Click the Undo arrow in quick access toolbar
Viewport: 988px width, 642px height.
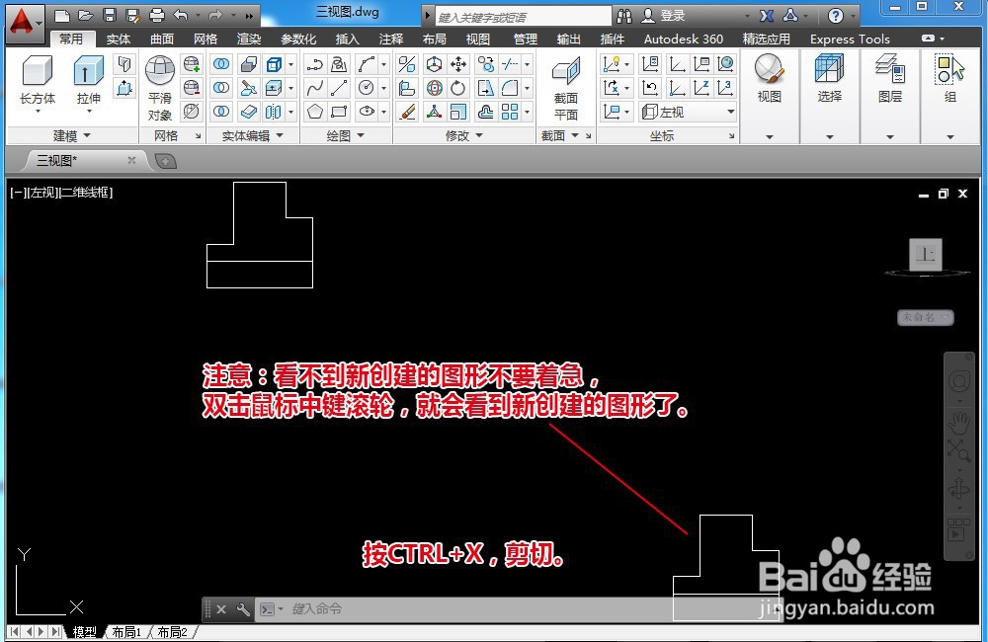[x=181, y=15]
